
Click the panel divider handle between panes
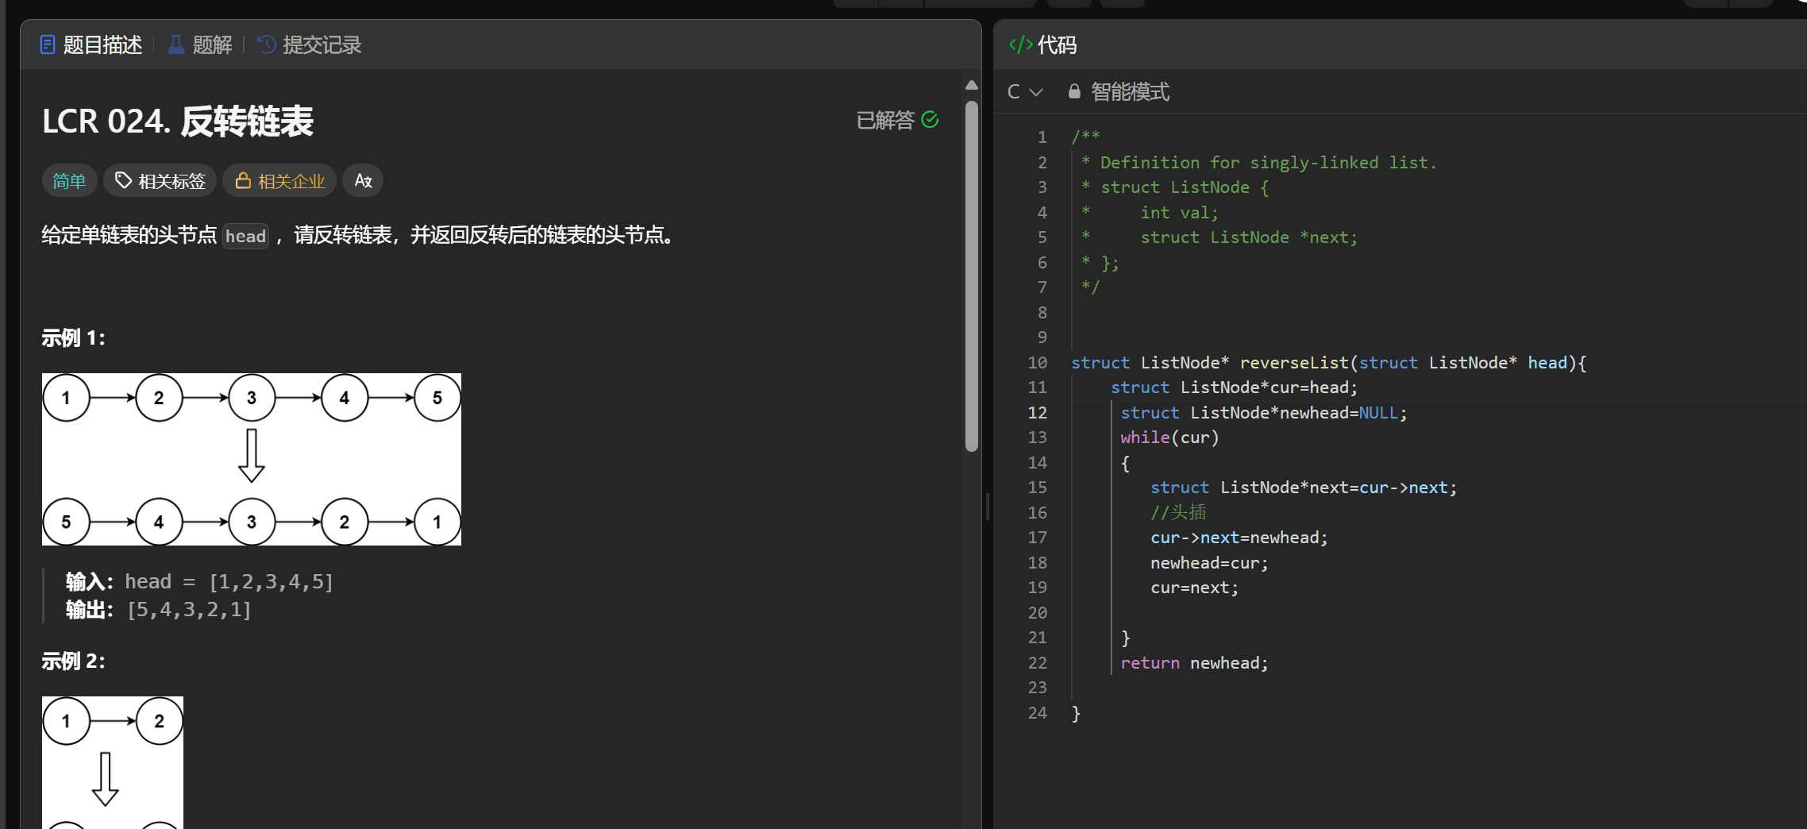coord(988,506)
